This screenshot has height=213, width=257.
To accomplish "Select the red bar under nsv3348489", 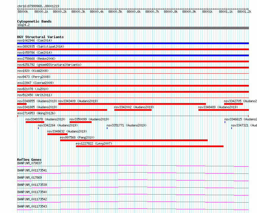I will tap(224, 110).
